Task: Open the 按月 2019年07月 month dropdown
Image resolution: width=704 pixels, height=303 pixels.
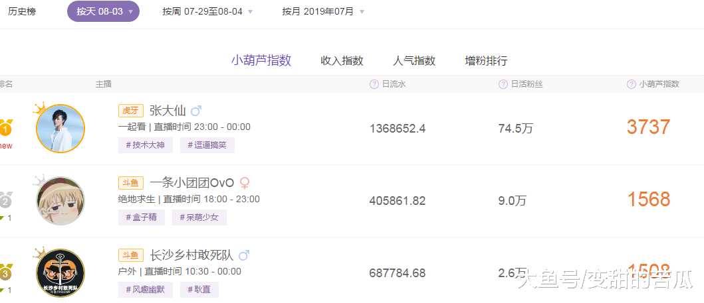Action: [323, 12]
